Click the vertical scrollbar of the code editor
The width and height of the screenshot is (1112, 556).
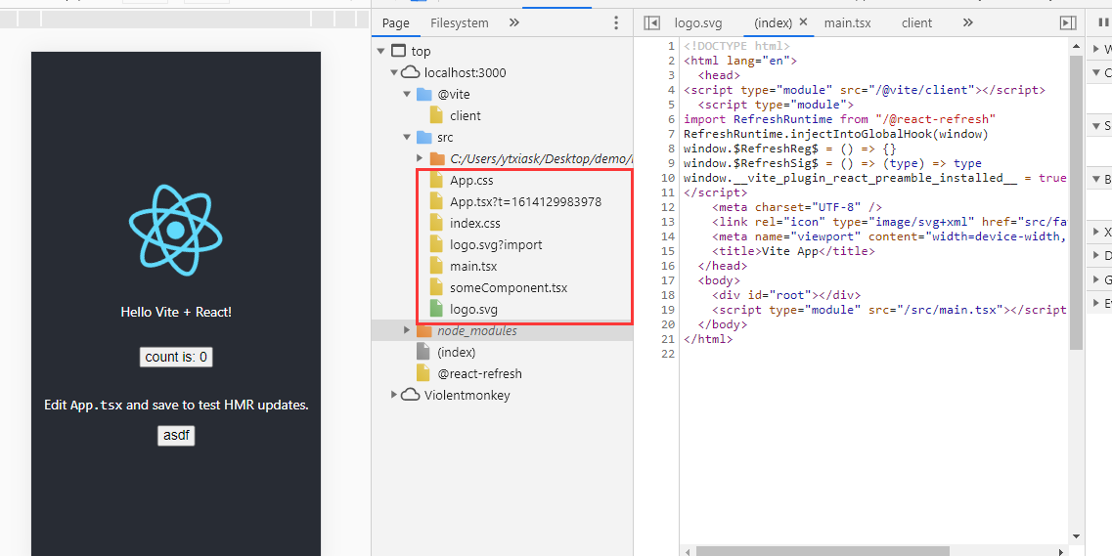coord(1076,202)
